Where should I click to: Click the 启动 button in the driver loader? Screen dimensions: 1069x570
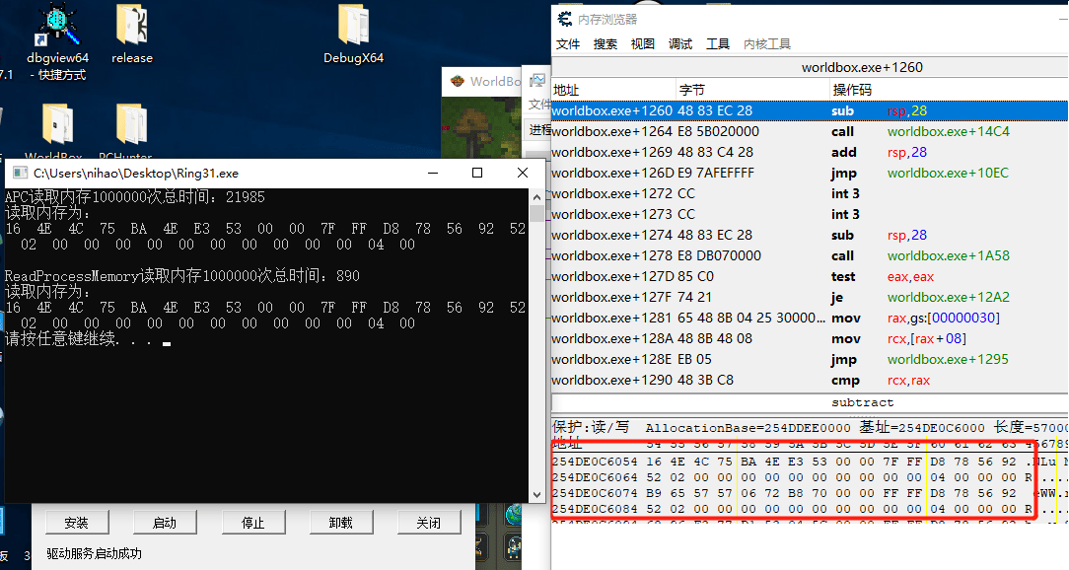(x=165, y=523)
